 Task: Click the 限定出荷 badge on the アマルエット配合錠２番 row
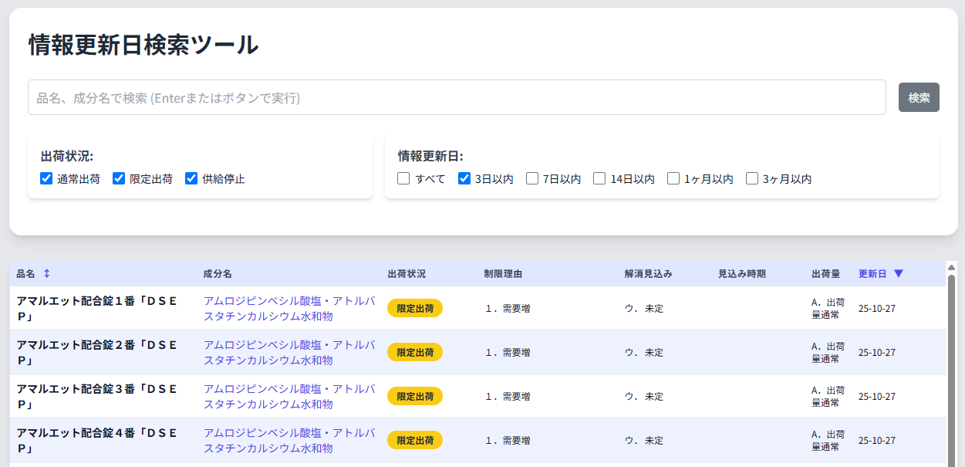pos(417,352)
